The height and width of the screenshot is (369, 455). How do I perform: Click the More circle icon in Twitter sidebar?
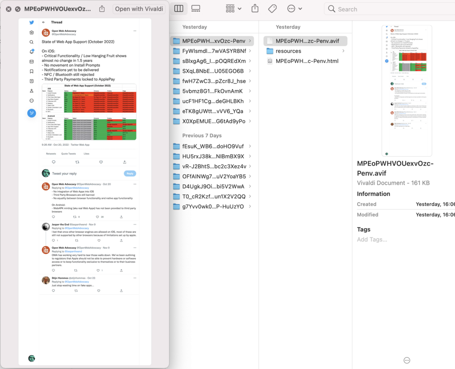[x=32, y=101]
